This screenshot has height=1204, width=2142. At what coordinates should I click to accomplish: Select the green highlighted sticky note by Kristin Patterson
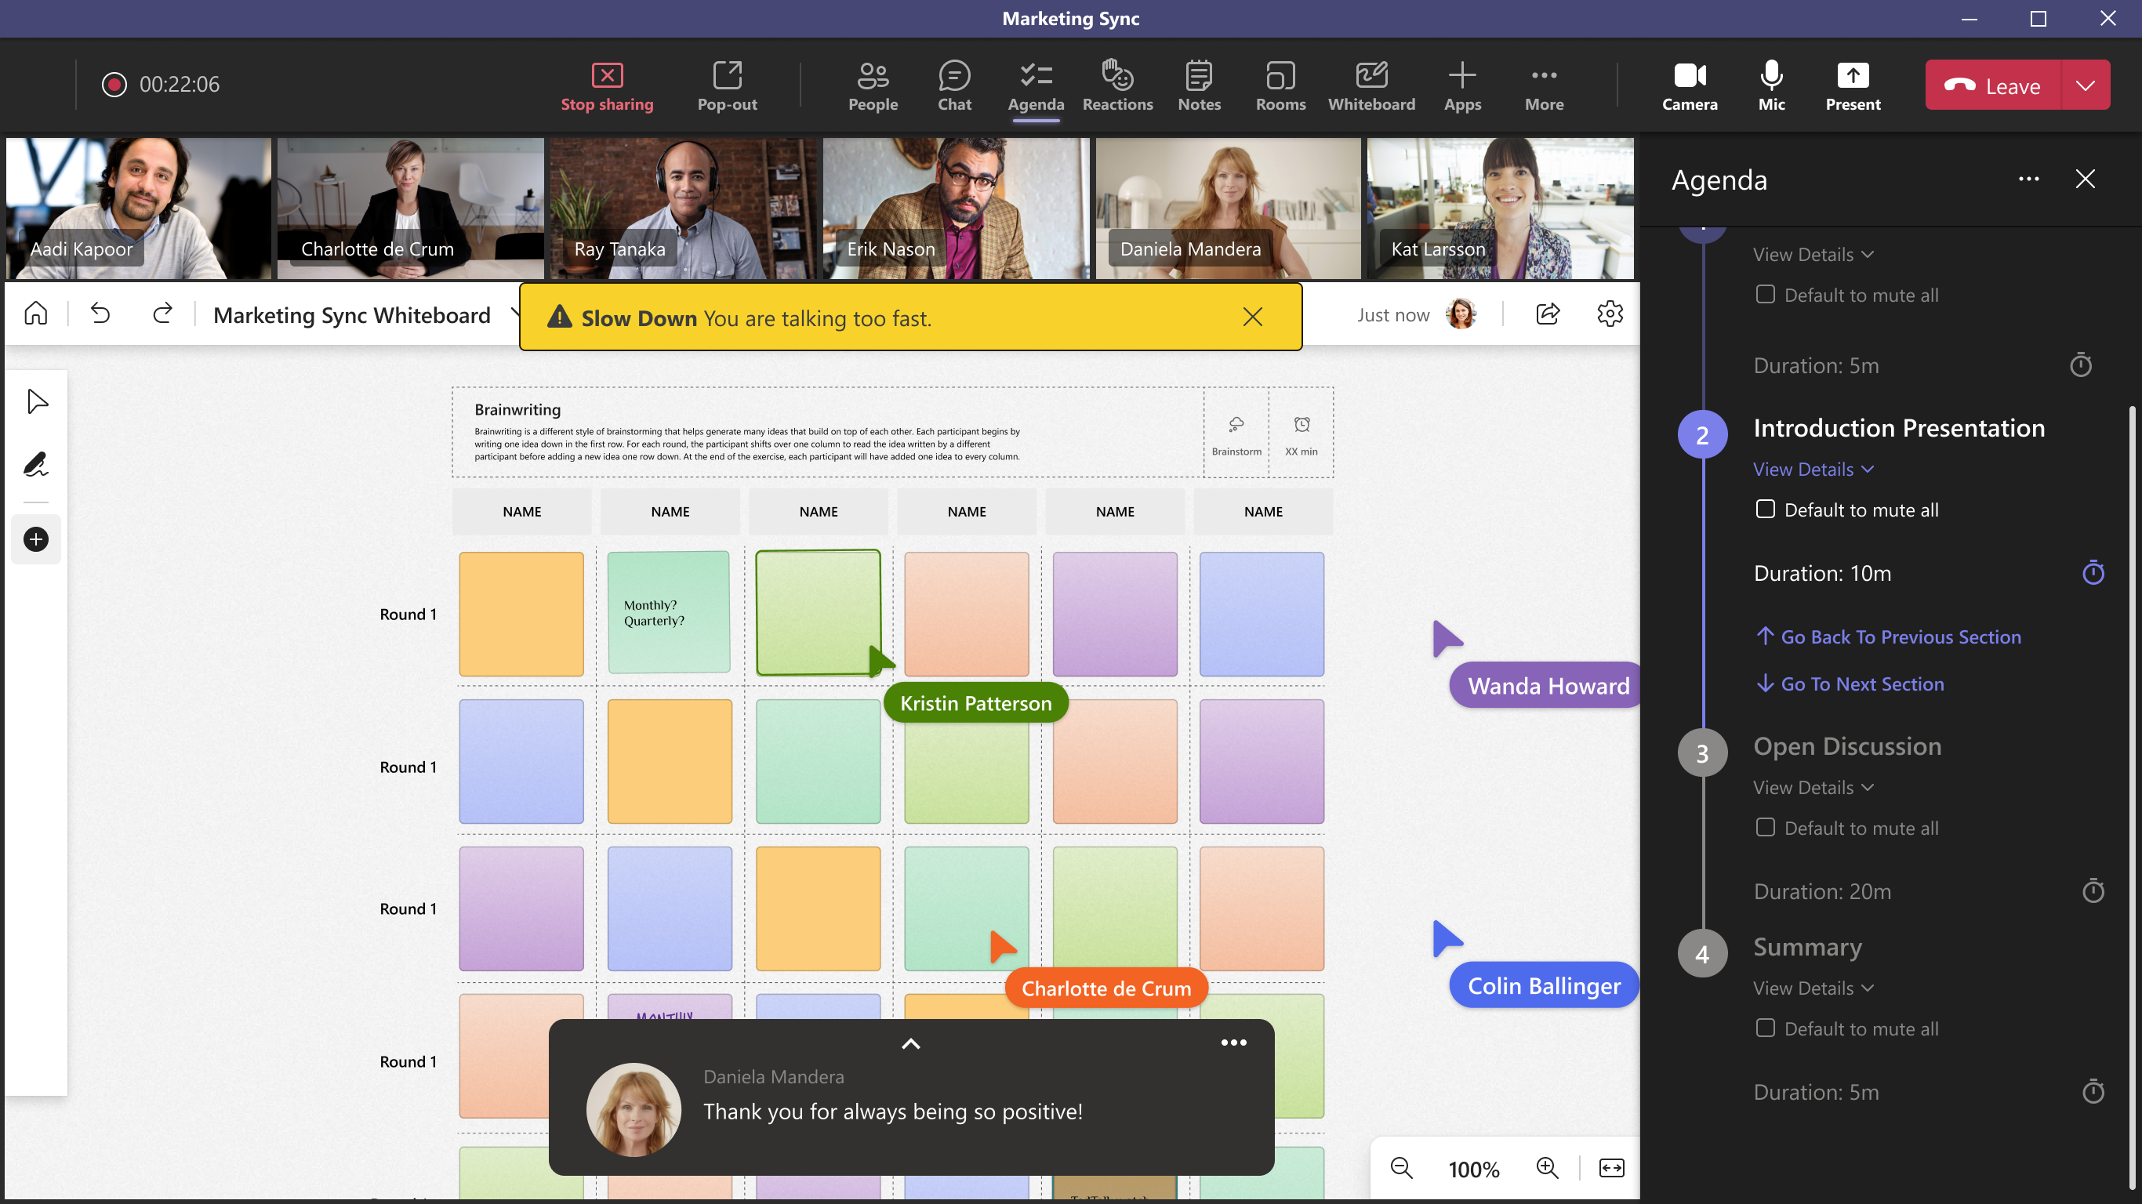pyautogui.click(x=818, y=612)
